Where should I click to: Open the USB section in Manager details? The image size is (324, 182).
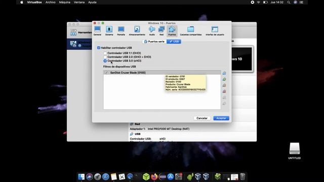pyautogui.click(x=137, y=134)
